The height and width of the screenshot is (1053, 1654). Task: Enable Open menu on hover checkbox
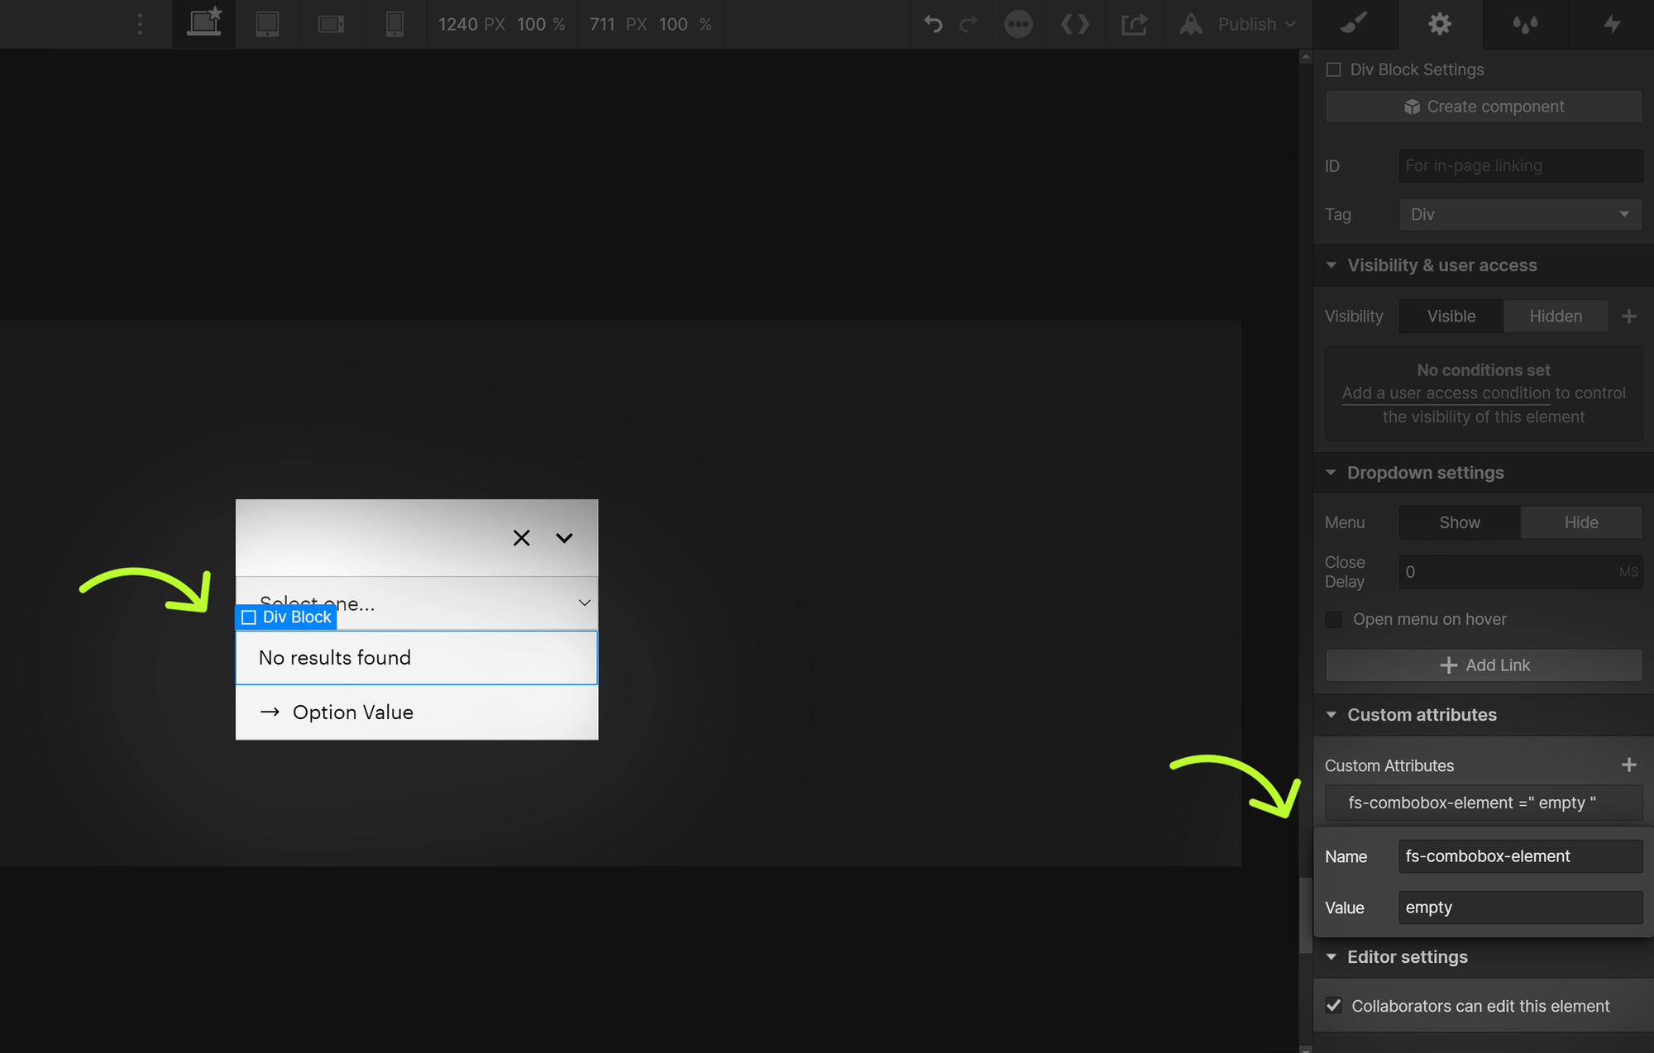click(1334, 619)
